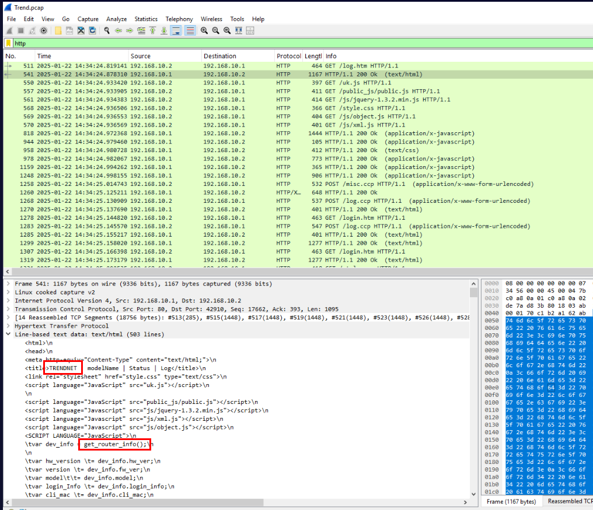The width and height of the screenshot is (593, 510).
Task: Sort by the Time column header
Action: coord(82,56)
